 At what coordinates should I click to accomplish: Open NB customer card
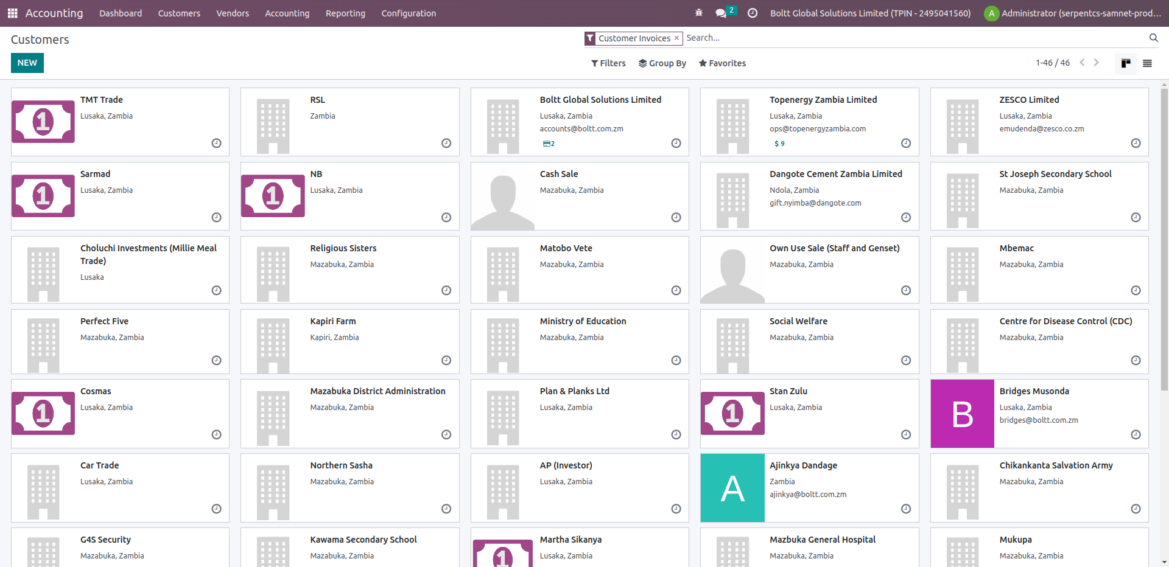[x=349, y=196]
